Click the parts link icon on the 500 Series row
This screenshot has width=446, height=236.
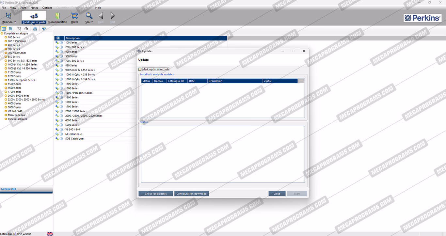57,56
